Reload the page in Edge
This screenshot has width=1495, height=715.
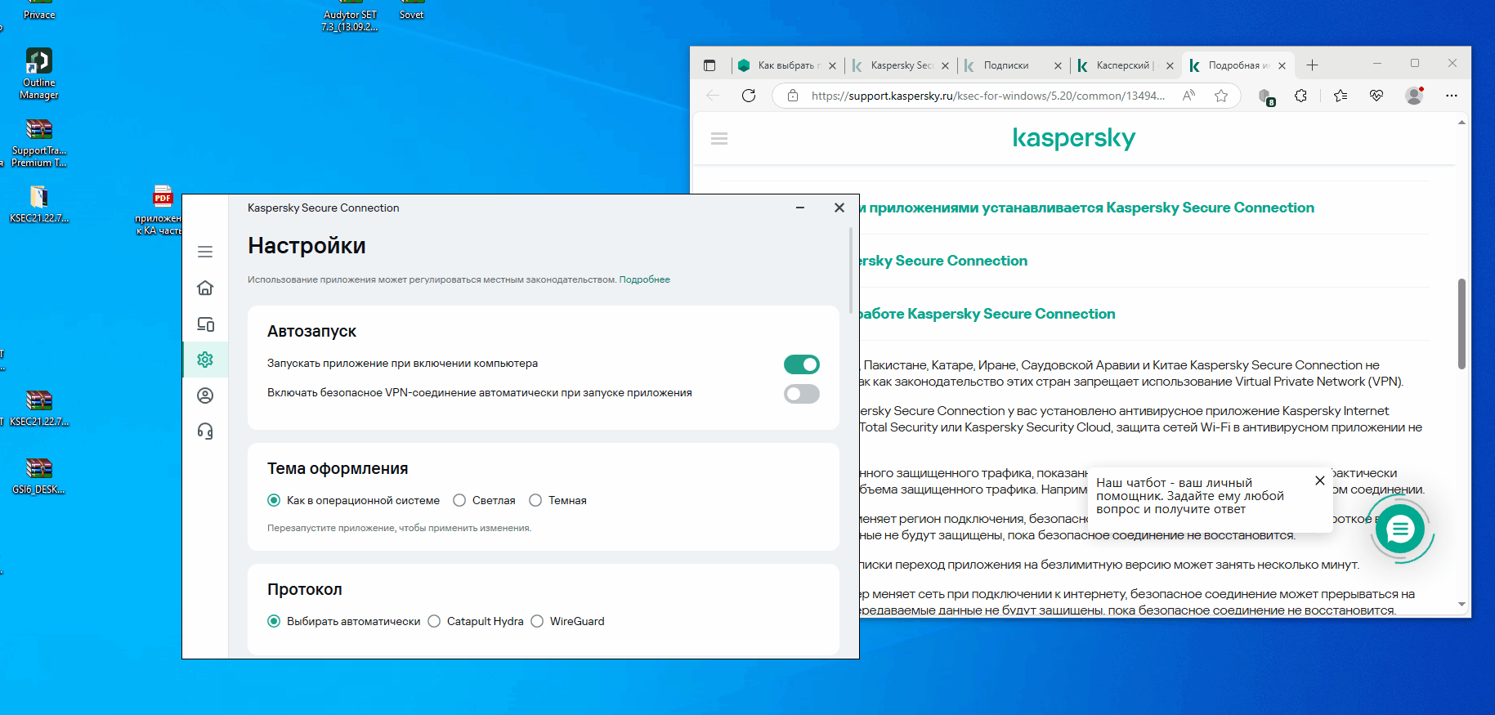click(749, 96)
